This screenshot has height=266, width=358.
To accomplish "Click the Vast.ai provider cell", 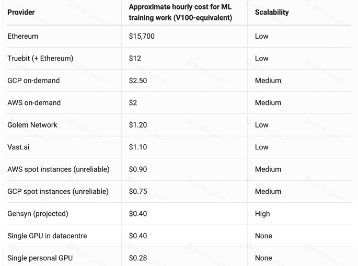I will (18, 147).
